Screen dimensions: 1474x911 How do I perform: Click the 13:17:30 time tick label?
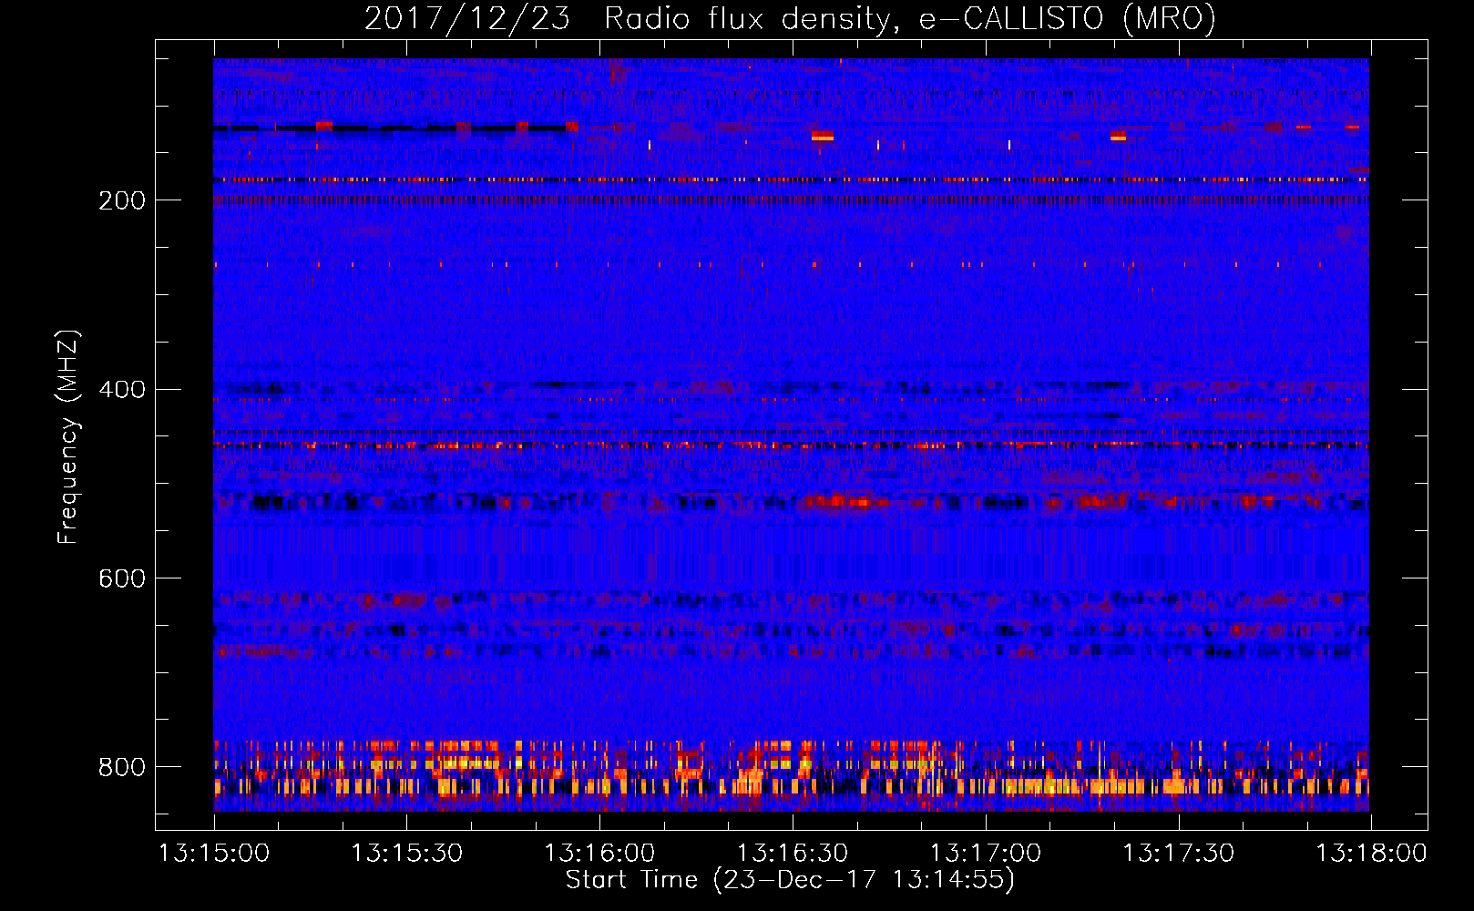1178,853
